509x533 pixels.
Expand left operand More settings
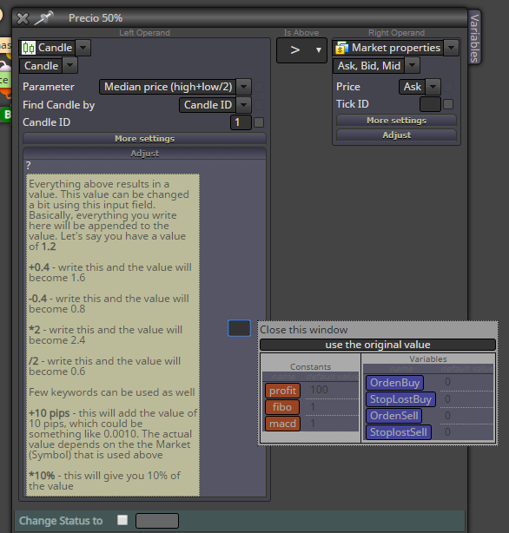(x=144, y=139)
